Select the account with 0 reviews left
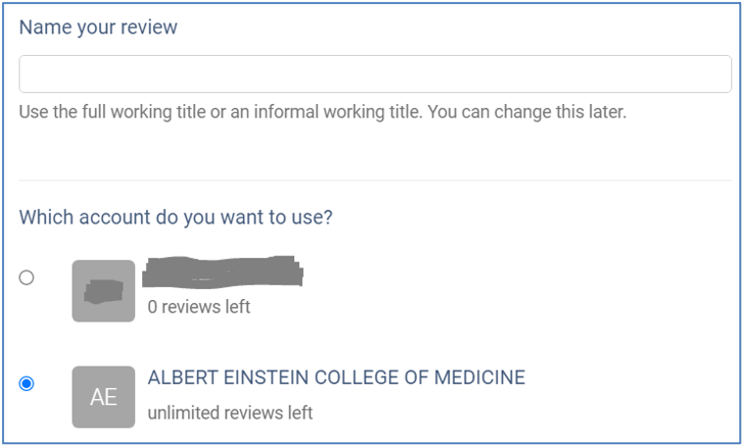This screenshot has height=447, width=743. point(26,277)
